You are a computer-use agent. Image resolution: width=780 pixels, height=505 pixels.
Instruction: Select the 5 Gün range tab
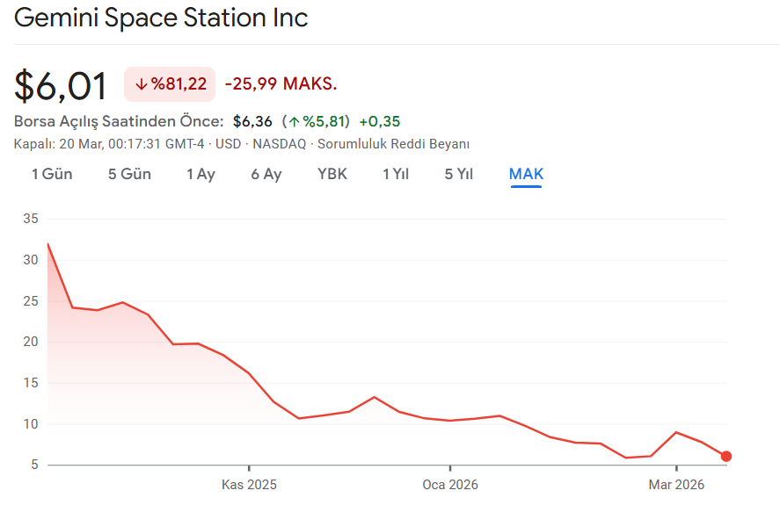(x=129, y=174)
